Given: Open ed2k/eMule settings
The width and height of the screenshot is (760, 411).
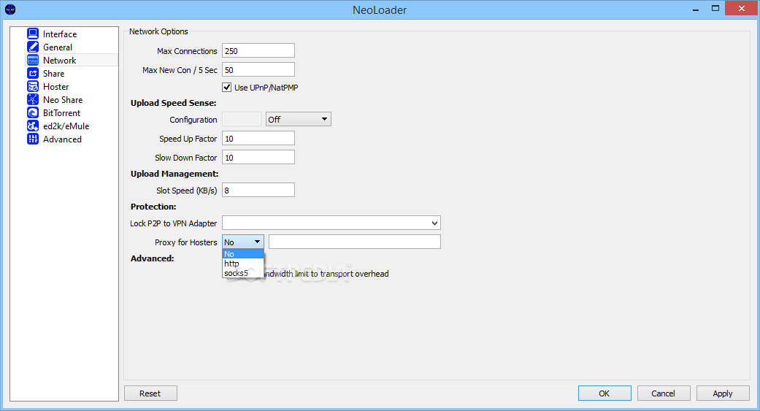Looking at the screenshot, I should click(x=66, y=126).
